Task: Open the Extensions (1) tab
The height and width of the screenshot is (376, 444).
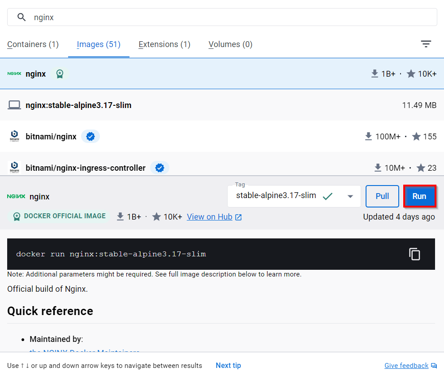Action: pos(164,44)
